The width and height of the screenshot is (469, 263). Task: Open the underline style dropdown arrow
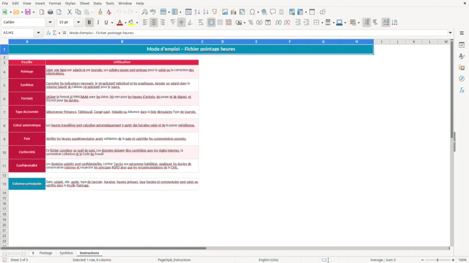[x=112, y=23]
